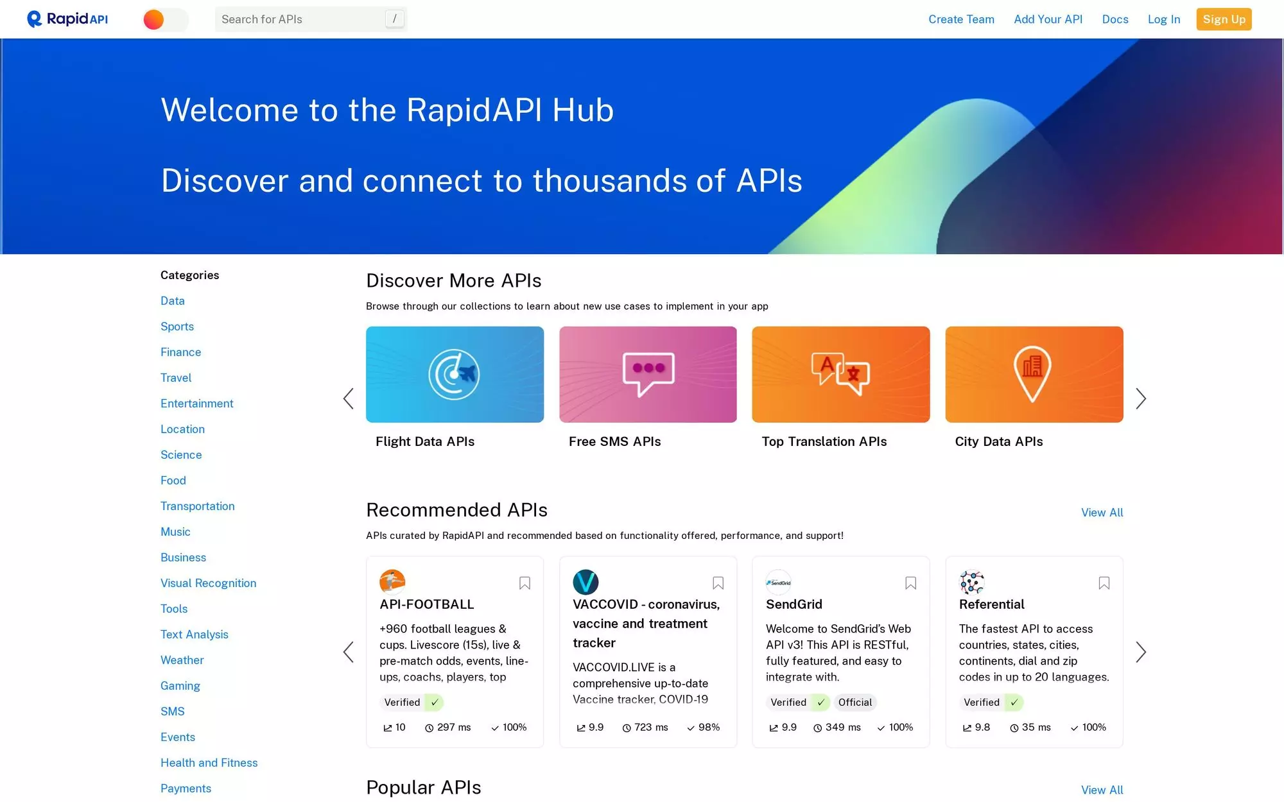Open the Weather category

pyautogui.click(x=182, y=660)
